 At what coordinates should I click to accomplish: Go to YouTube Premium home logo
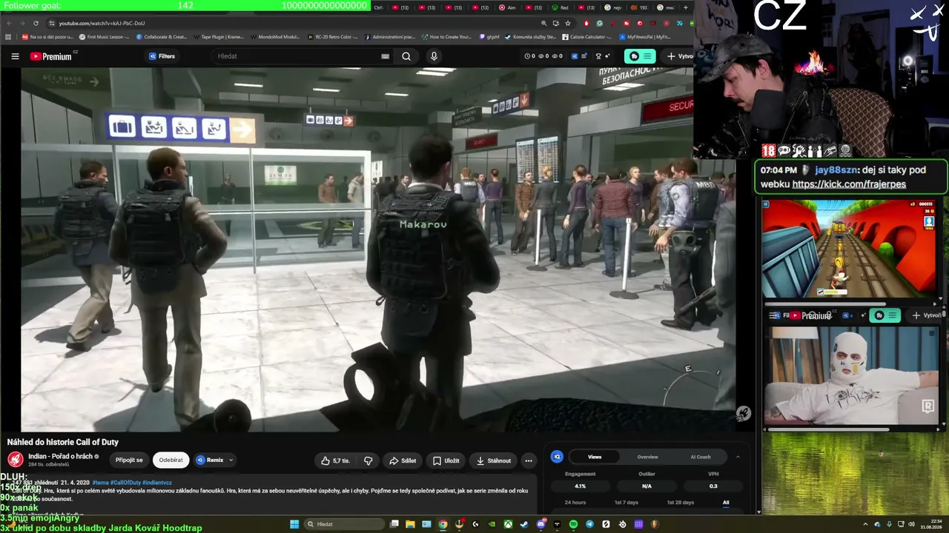(x=51, y=56)
